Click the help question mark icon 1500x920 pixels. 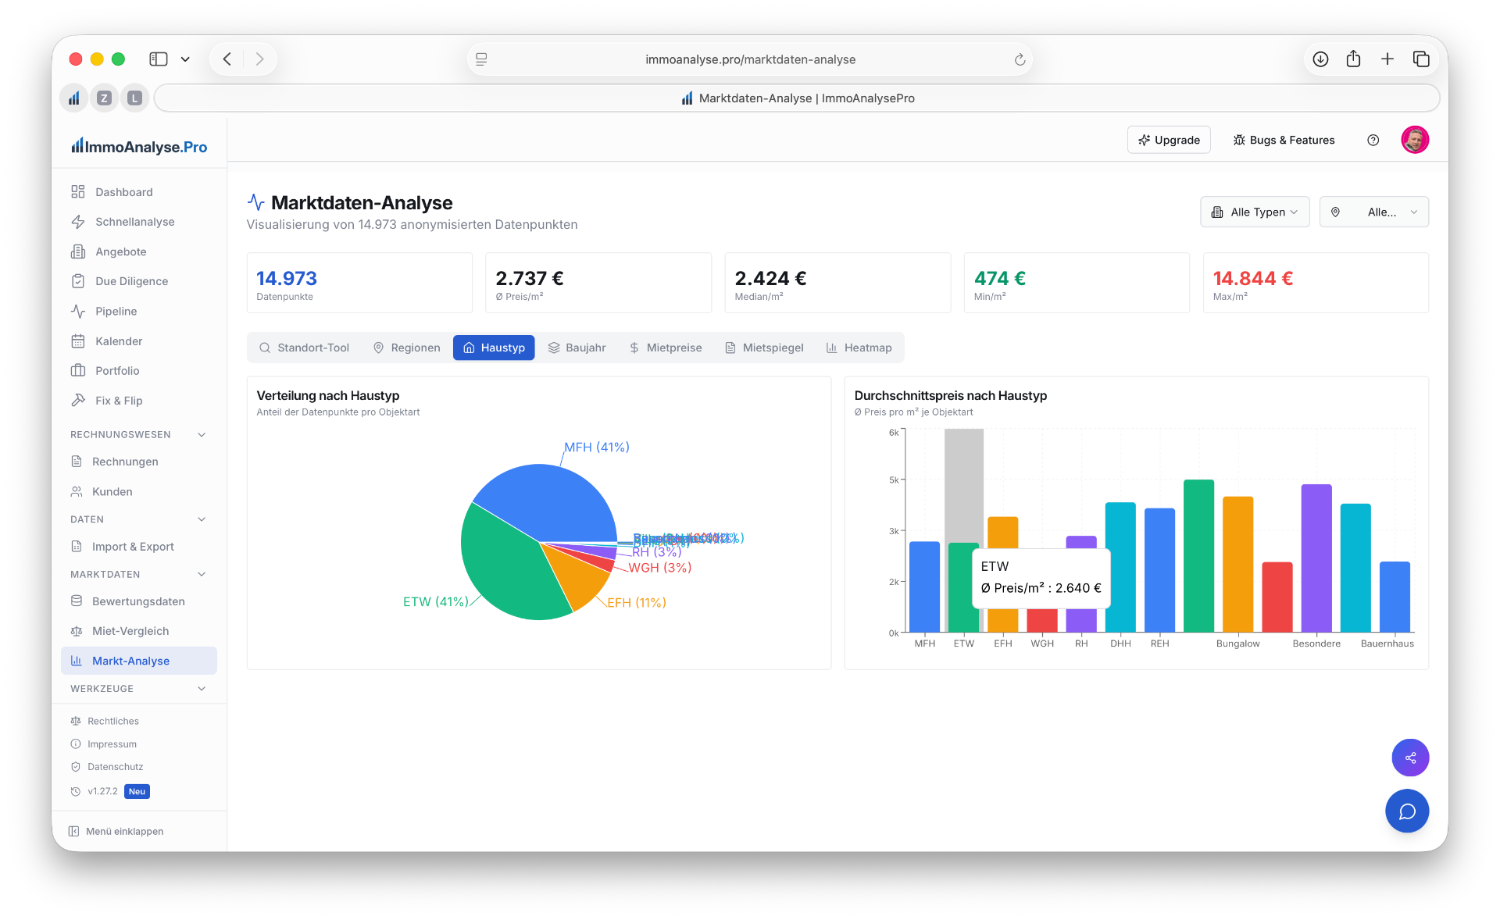(x=1373, y=140)
